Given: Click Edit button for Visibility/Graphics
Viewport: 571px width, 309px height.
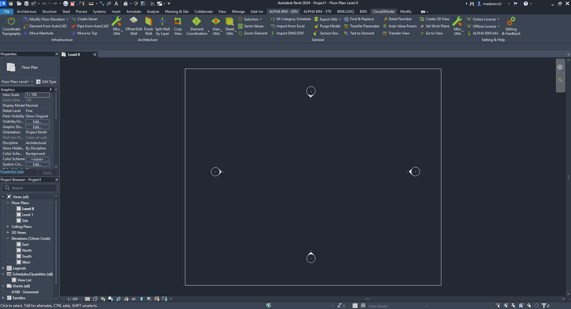Looking at the screenshot, I should click(37, 122).
